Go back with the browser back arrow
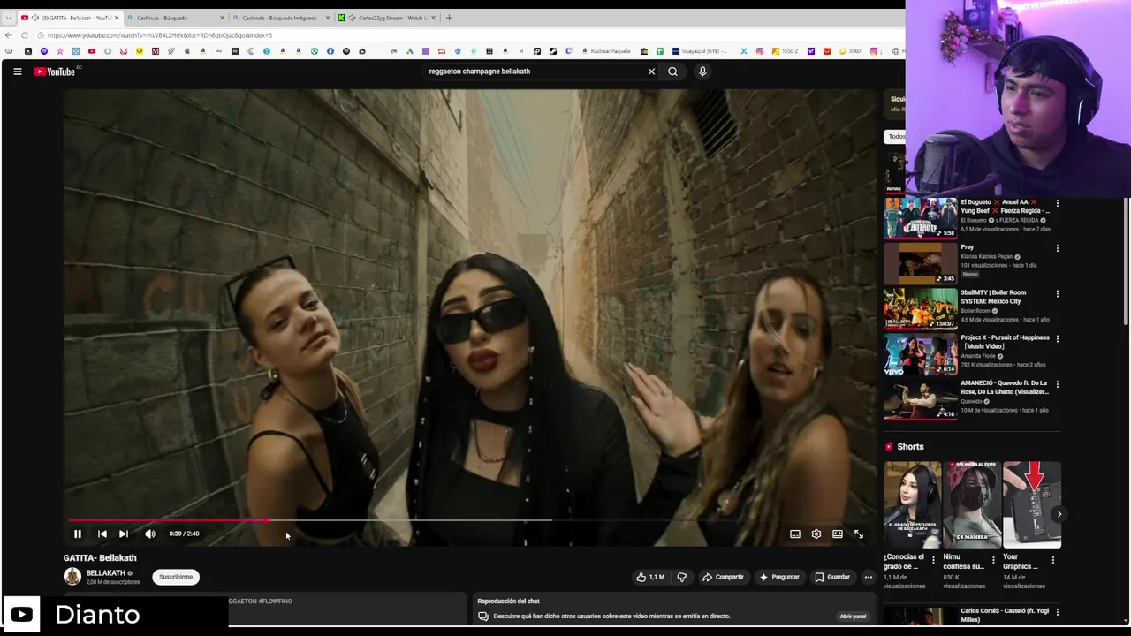Screen dimensions: 1131x636 9,35
